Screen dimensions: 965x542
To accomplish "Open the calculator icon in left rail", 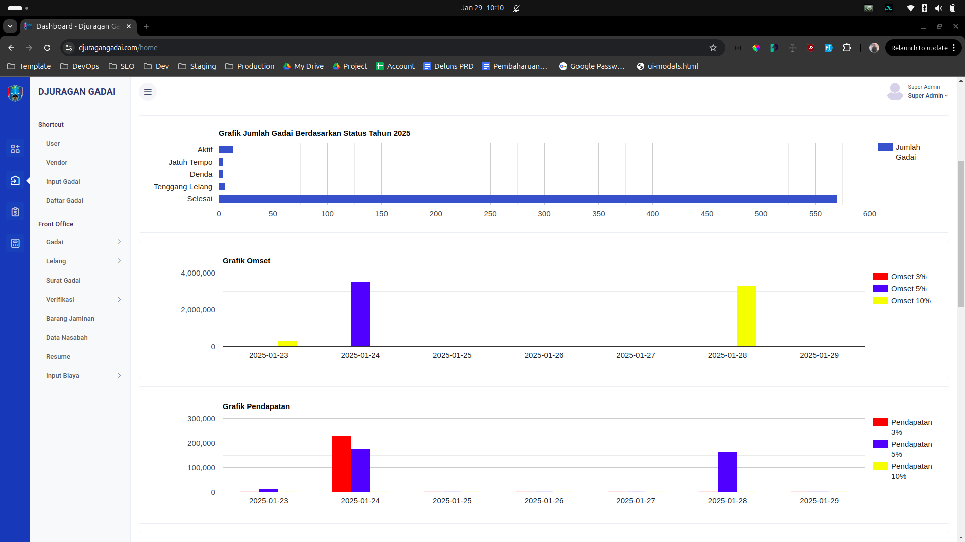I will pyautogui.click(x=15, y=243).
